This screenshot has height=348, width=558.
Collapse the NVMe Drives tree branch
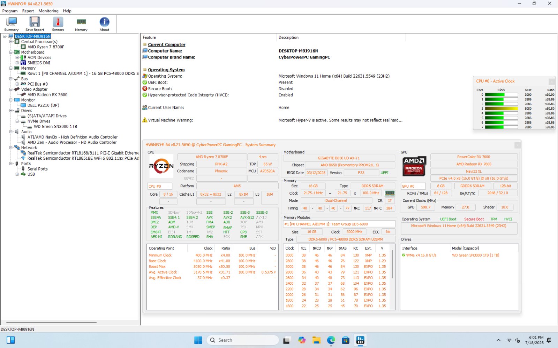pos(17,121)
